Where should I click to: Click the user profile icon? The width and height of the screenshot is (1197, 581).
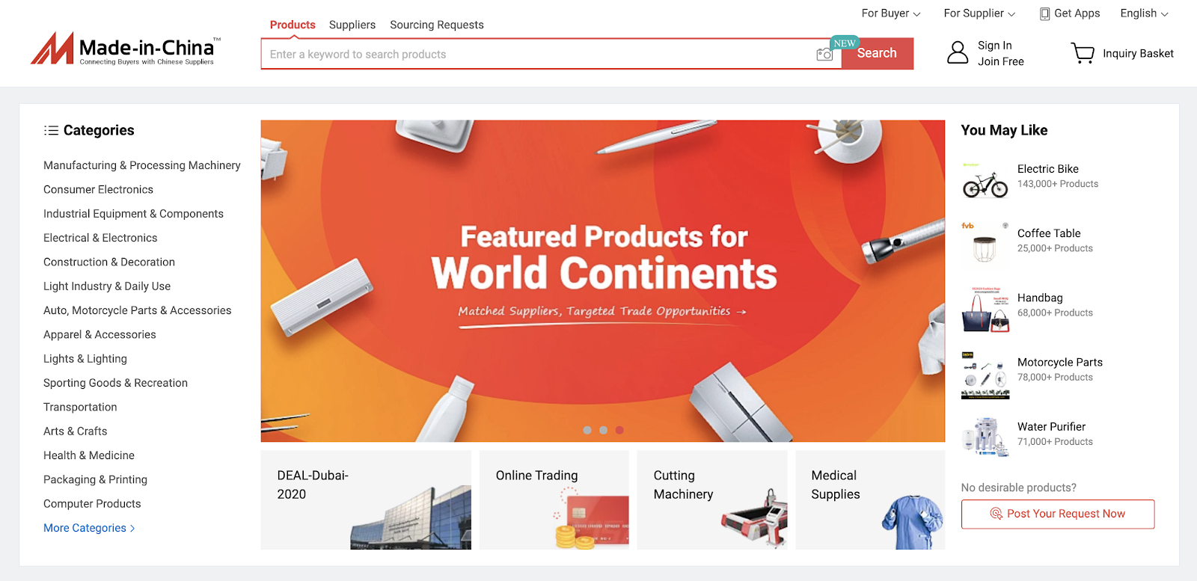(x=958, y=52)
